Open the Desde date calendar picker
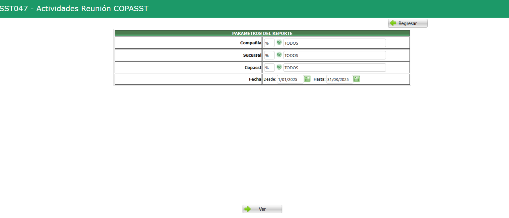The image size is (509, 218). tap(307, 79)
